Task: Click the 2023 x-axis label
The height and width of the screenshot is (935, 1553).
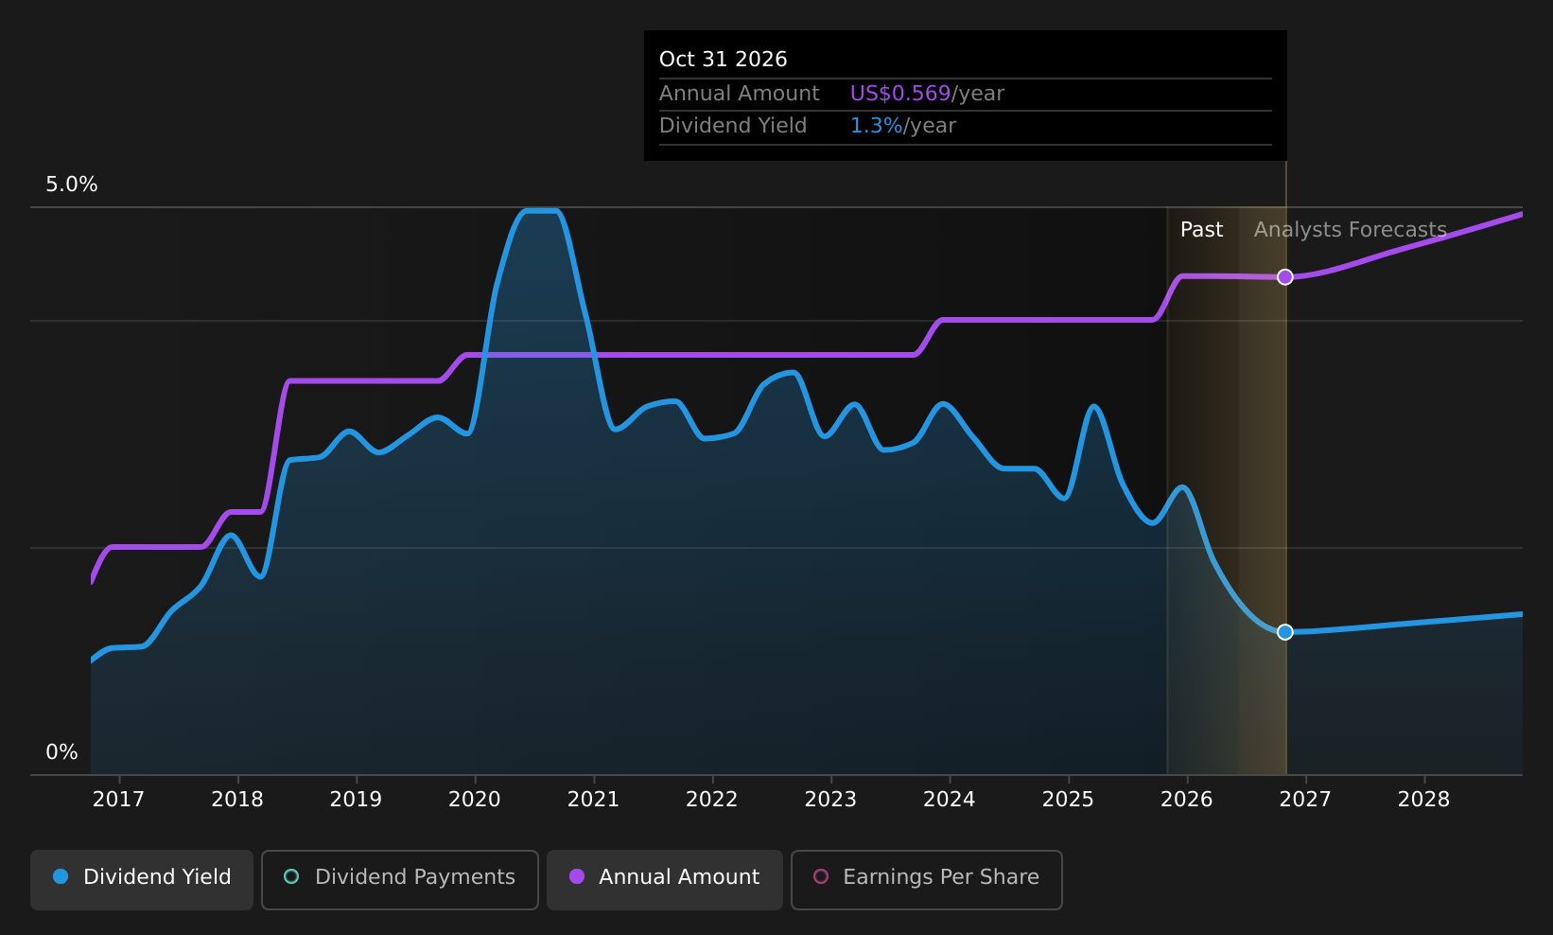Action: [830, 800]
